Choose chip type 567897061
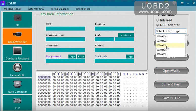This screenshot has height=111, width=196. coord(170,45)
